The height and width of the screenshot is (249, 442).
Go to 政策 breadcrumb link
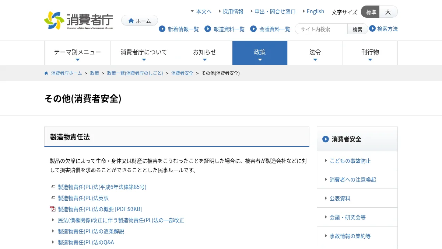(95, 73)
